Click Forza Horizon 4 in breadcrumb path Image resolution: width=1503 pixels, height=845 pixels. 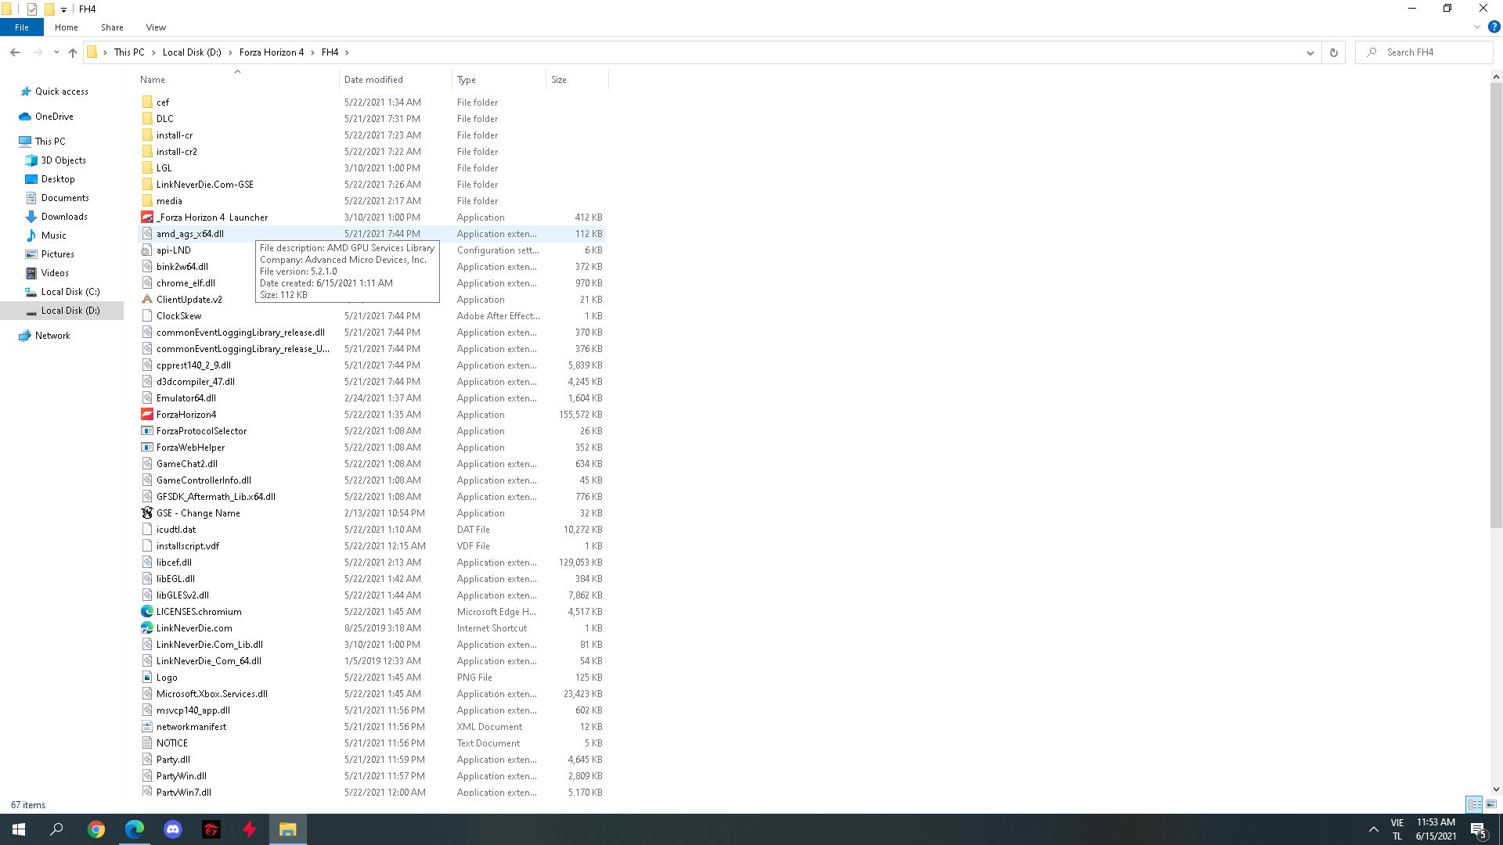pos(271,52)
